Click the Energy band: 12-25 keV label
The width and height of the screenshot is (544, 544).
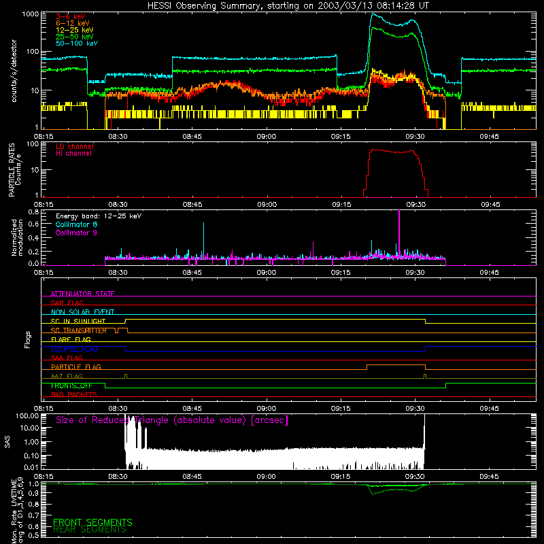tap(99, 216)
